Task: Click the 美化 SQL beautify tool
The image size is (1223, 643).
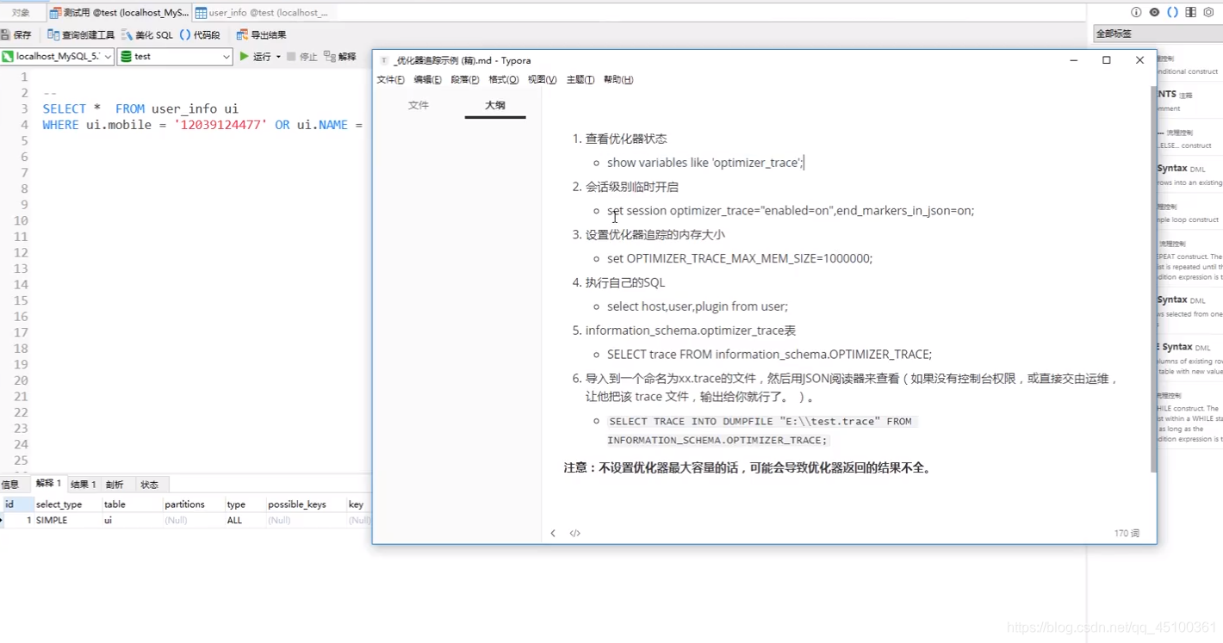Action: tap(147, 34)
